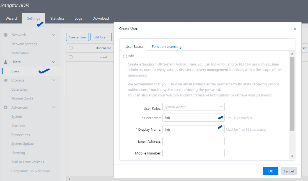Open the Statistics tab in top navigation

pyautogui.click(x=57, y=18)
